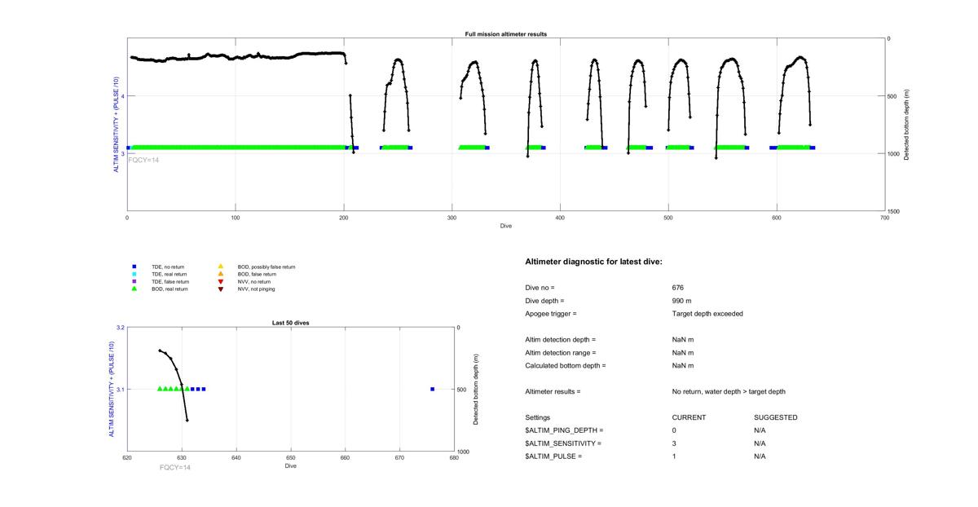This screenshot has width=978, height=507.
Task: Select the 'NVV, no return' legend label
Action: [254, 281]
